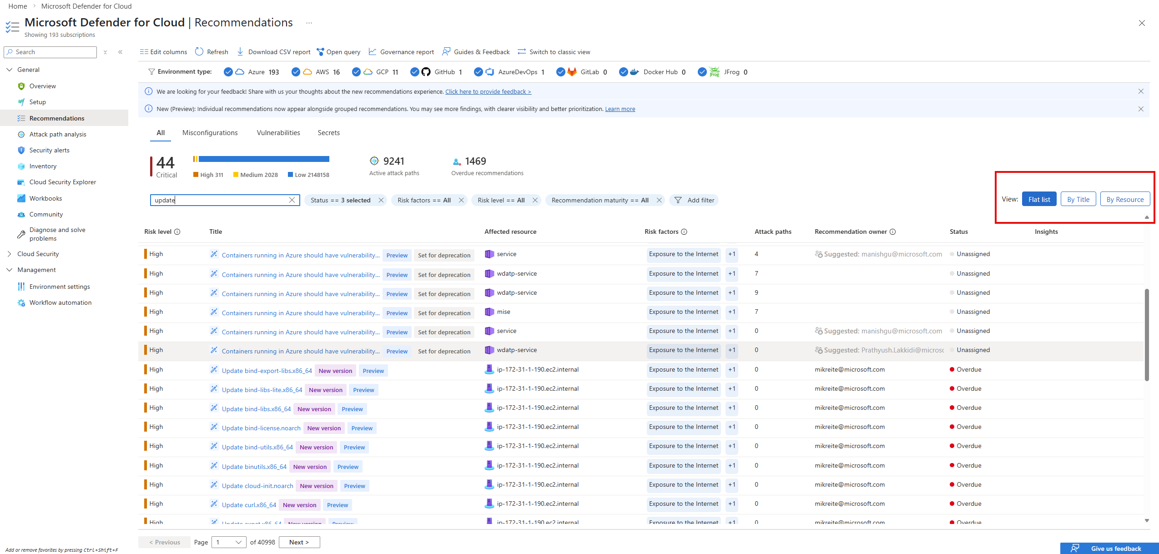1159x554 pixels.
Task: Toggle the AWS environment type filter
Action: pyautogui.click(x=296, y=72)
